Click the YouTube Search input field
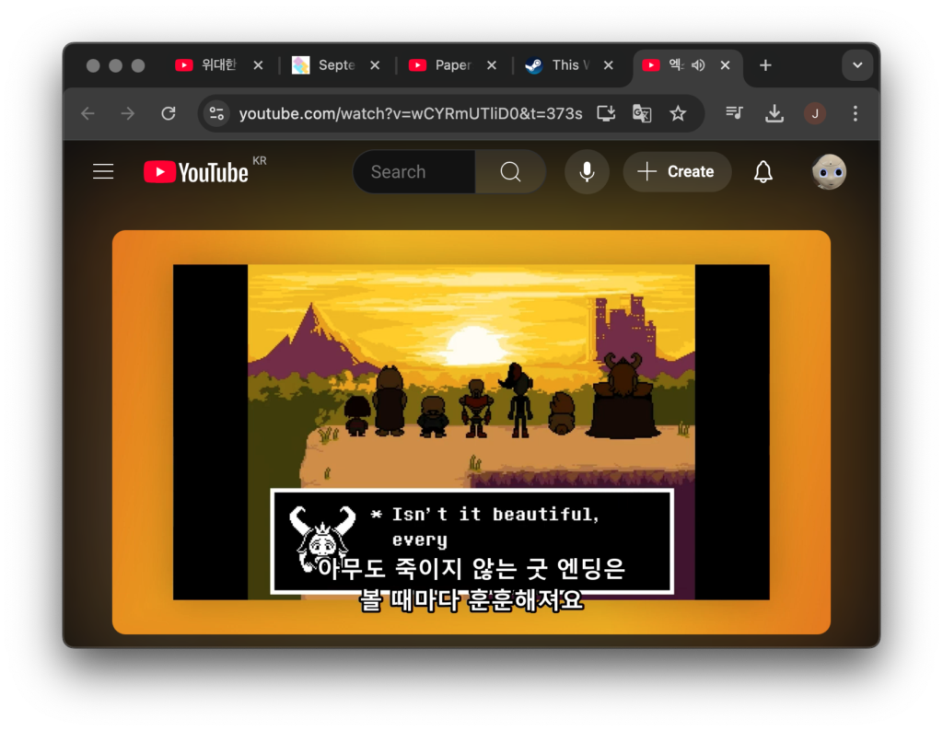943x731 pixels. point(414,172)
